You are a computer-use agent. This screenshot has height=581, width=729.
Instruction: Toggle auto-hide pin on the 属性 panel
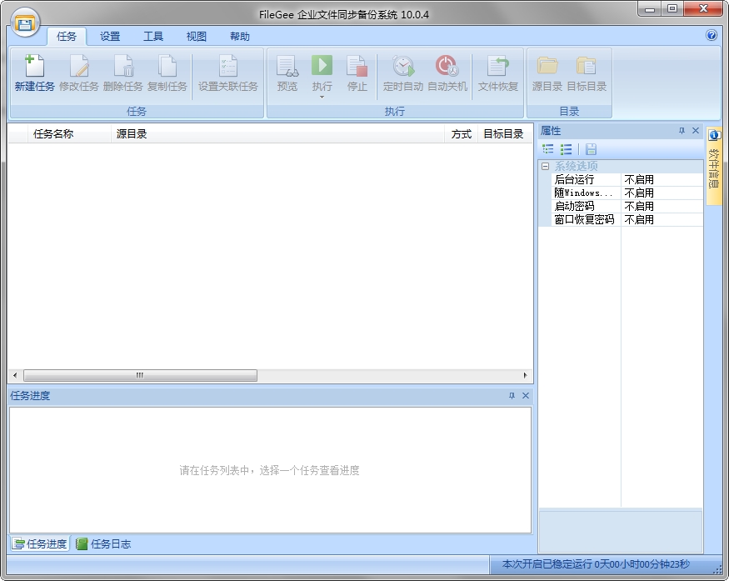click(x=683, y=130)
